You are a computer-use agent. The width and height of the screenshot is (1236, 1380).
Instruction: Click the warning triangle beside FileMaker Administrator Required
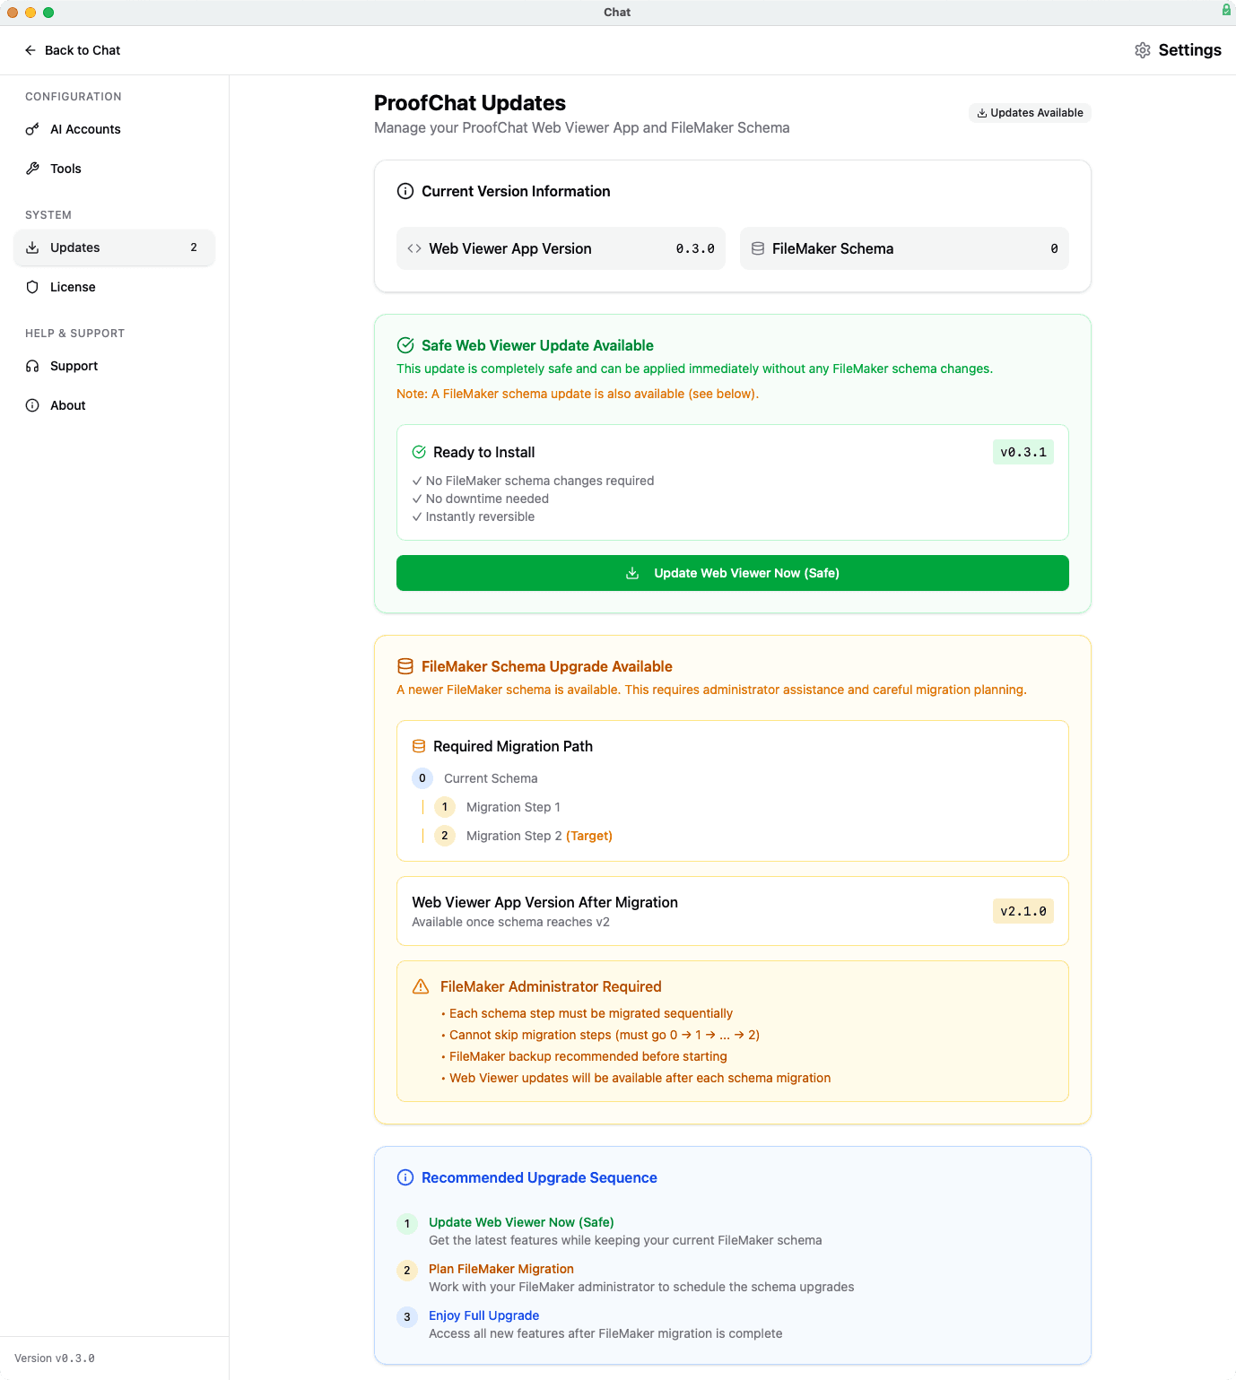pos(420,985)
